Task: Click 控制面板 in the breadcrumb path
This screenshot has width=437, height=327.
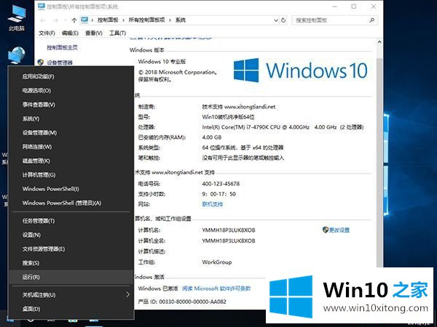Action: 108,20
